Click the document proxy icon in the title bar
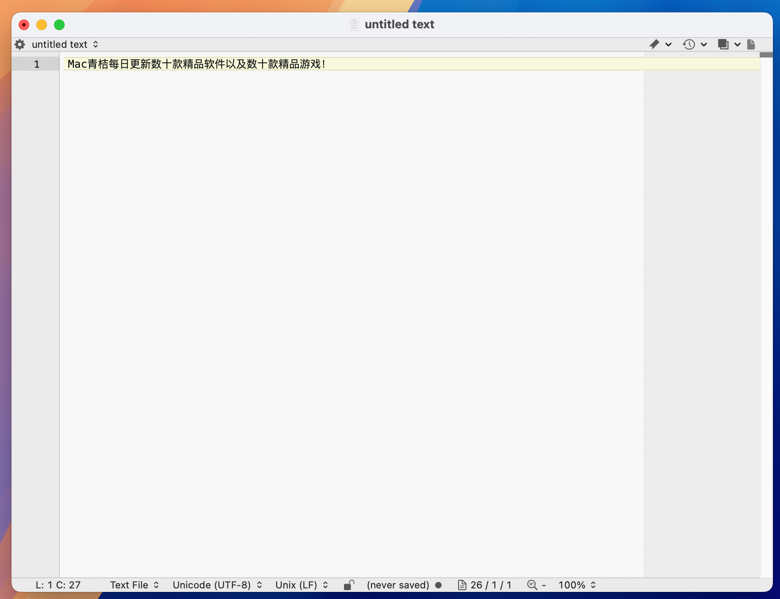This screenshot has width=780, height=599. point(354,24)
